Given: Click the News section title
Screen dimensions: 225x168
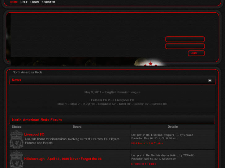Looking at the screenshot, I should pyautogui.click(x=16, y=80).
